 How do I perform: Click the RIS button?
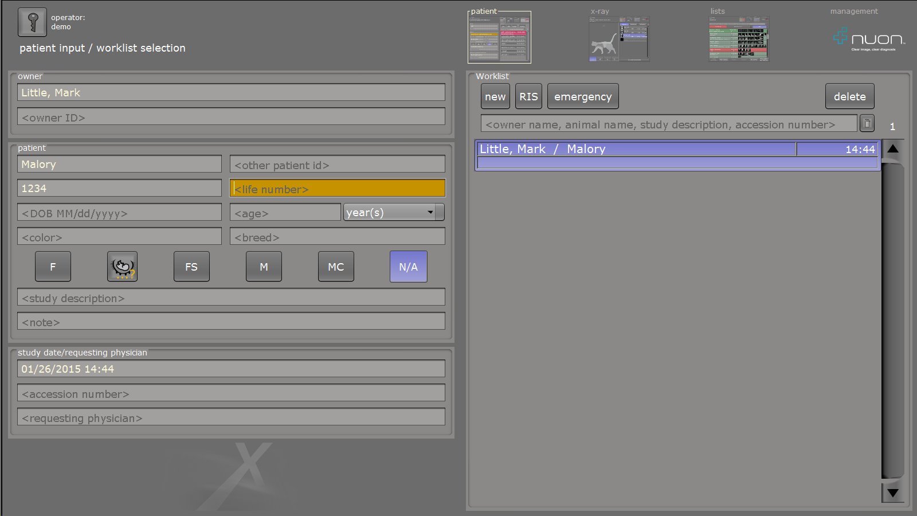(x=528, y=96)
